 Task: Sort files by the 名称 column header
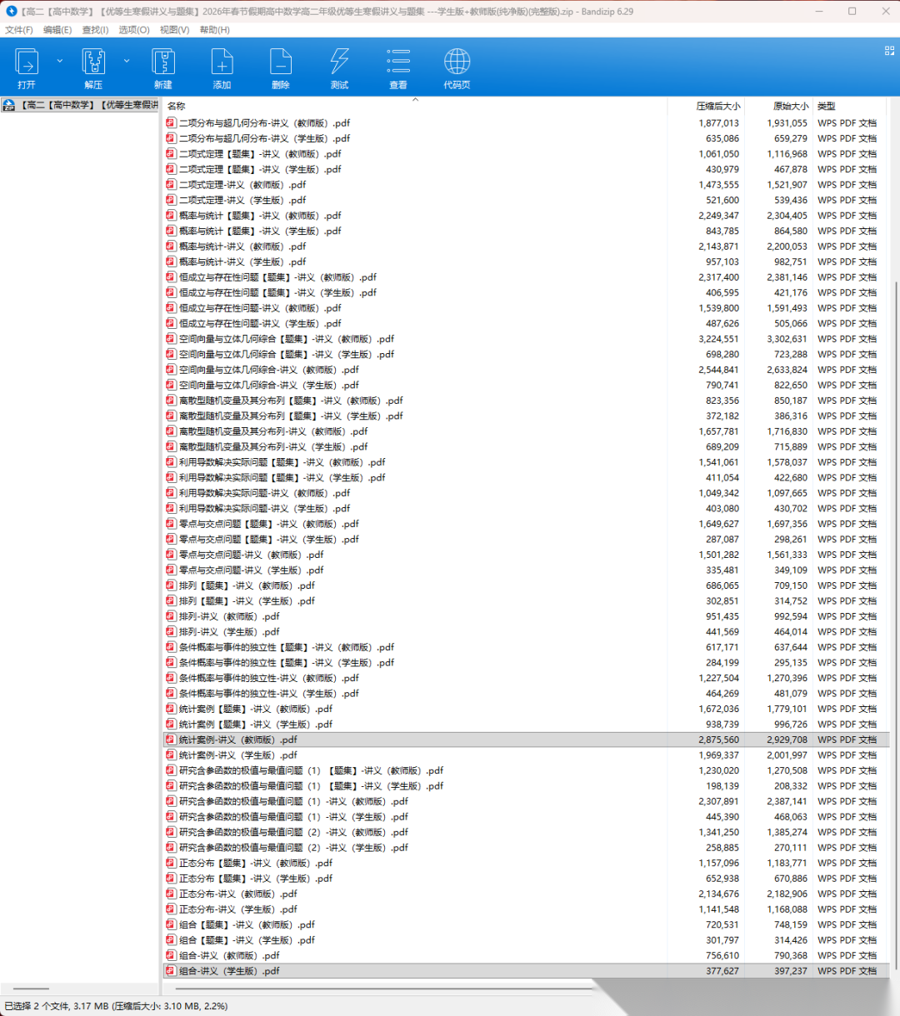click(x=176, y=107)
